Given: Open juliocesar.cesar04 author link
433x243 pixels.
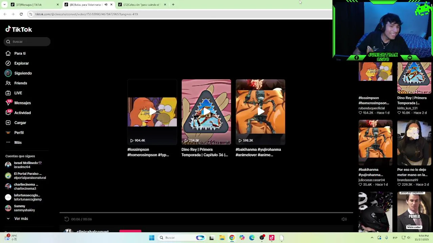Looking at the screenshot, I should point(371,180).
